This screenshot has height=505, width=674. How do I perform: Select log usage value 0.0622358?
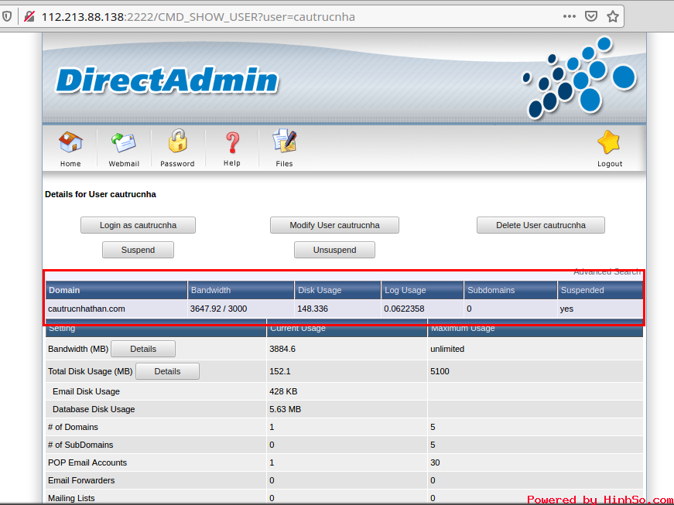[404, 309]
